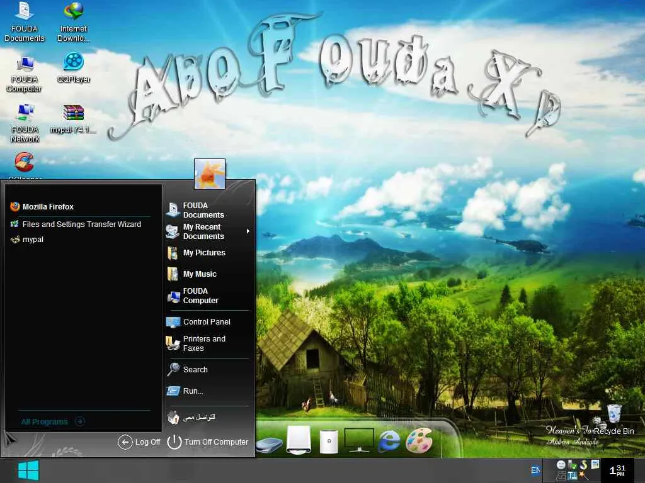Click the blue document tray icon

click(x=595, y=464)
